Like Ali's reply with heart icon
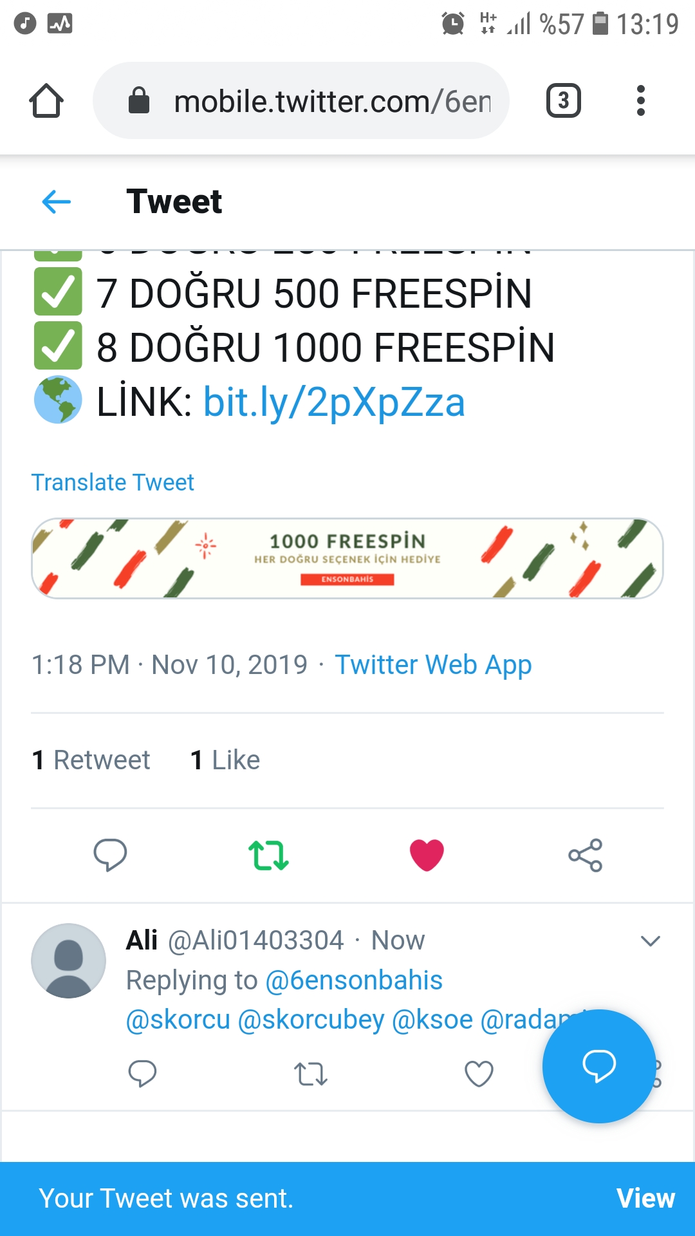This screenshot has width=695, height=1236. 479,1073
